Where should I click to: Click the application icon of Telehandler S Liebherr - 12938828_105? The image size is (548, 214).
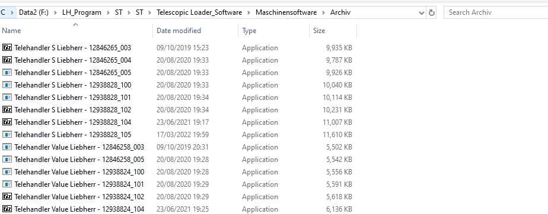pyautogui.click(x=7, y=135)
